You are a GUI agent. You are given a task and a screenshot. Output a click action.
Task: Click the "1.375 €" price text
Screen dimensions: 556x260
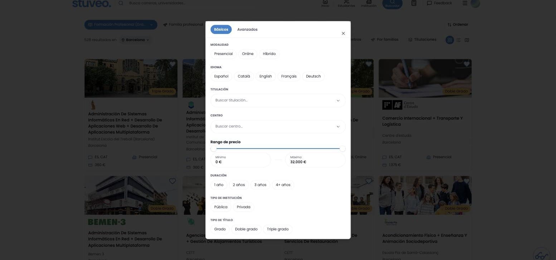[395, 165]
